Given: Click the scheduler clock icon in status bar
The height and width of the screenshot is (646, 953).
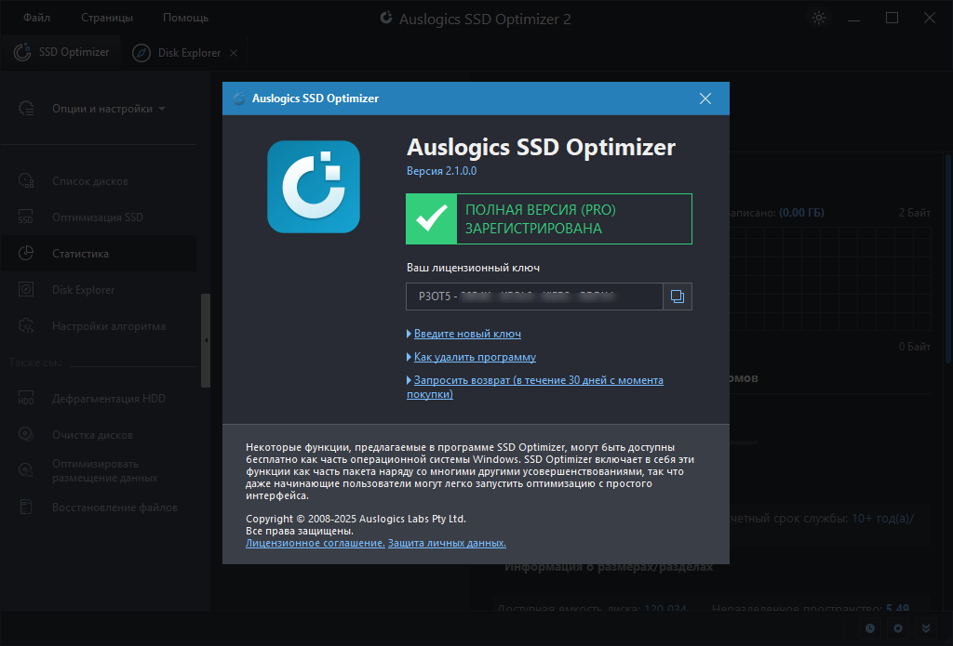Looking at the screenshot, I should tap(870, 628).
